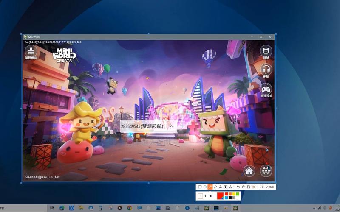Image resolution: width=340 pixels, height=212 pixels.
Task: Click the clear cache broom icon
Action: pos(31,50)
